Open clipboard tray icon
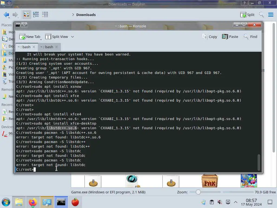This screenshot has width=277, height=208. 212,202
